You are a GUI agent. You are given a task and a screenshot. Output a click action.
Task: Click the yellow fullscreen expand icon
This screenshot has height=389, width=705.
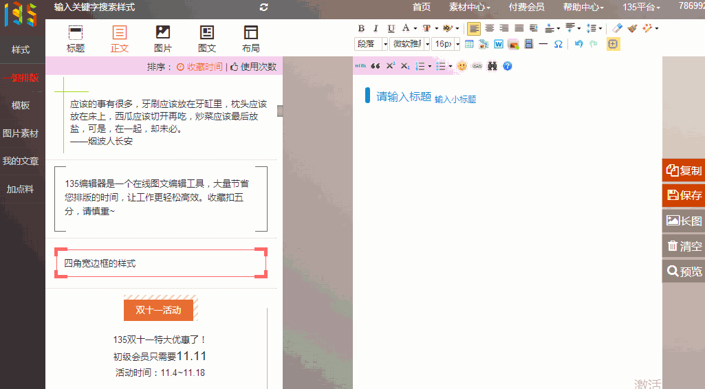coord(613,44)
